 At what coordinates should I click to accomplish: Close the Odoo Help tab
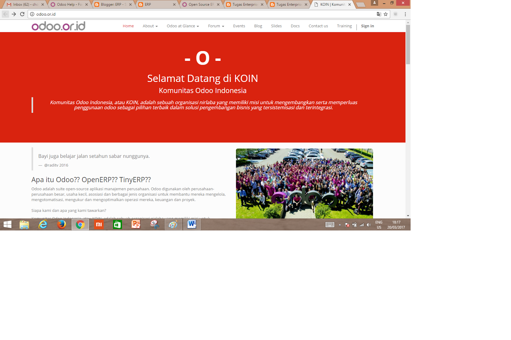coord(87,4)
